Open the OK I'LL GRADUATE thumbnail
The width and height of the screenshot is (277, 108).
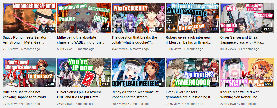pos(193,17)
